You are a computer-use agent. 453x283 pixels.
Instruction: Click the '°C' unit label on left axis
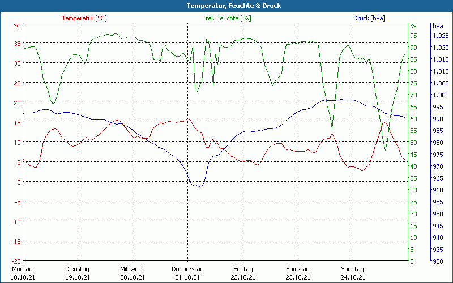tap(18, 26)
